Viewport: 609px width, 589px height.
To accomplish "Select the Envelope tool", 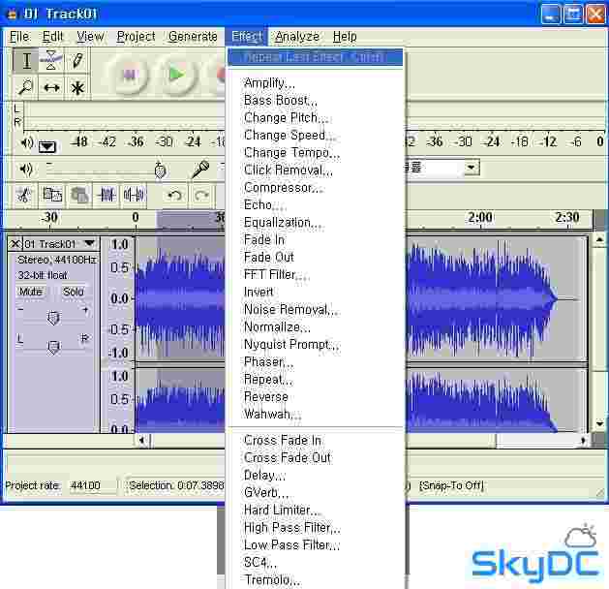I will point(51,61).
